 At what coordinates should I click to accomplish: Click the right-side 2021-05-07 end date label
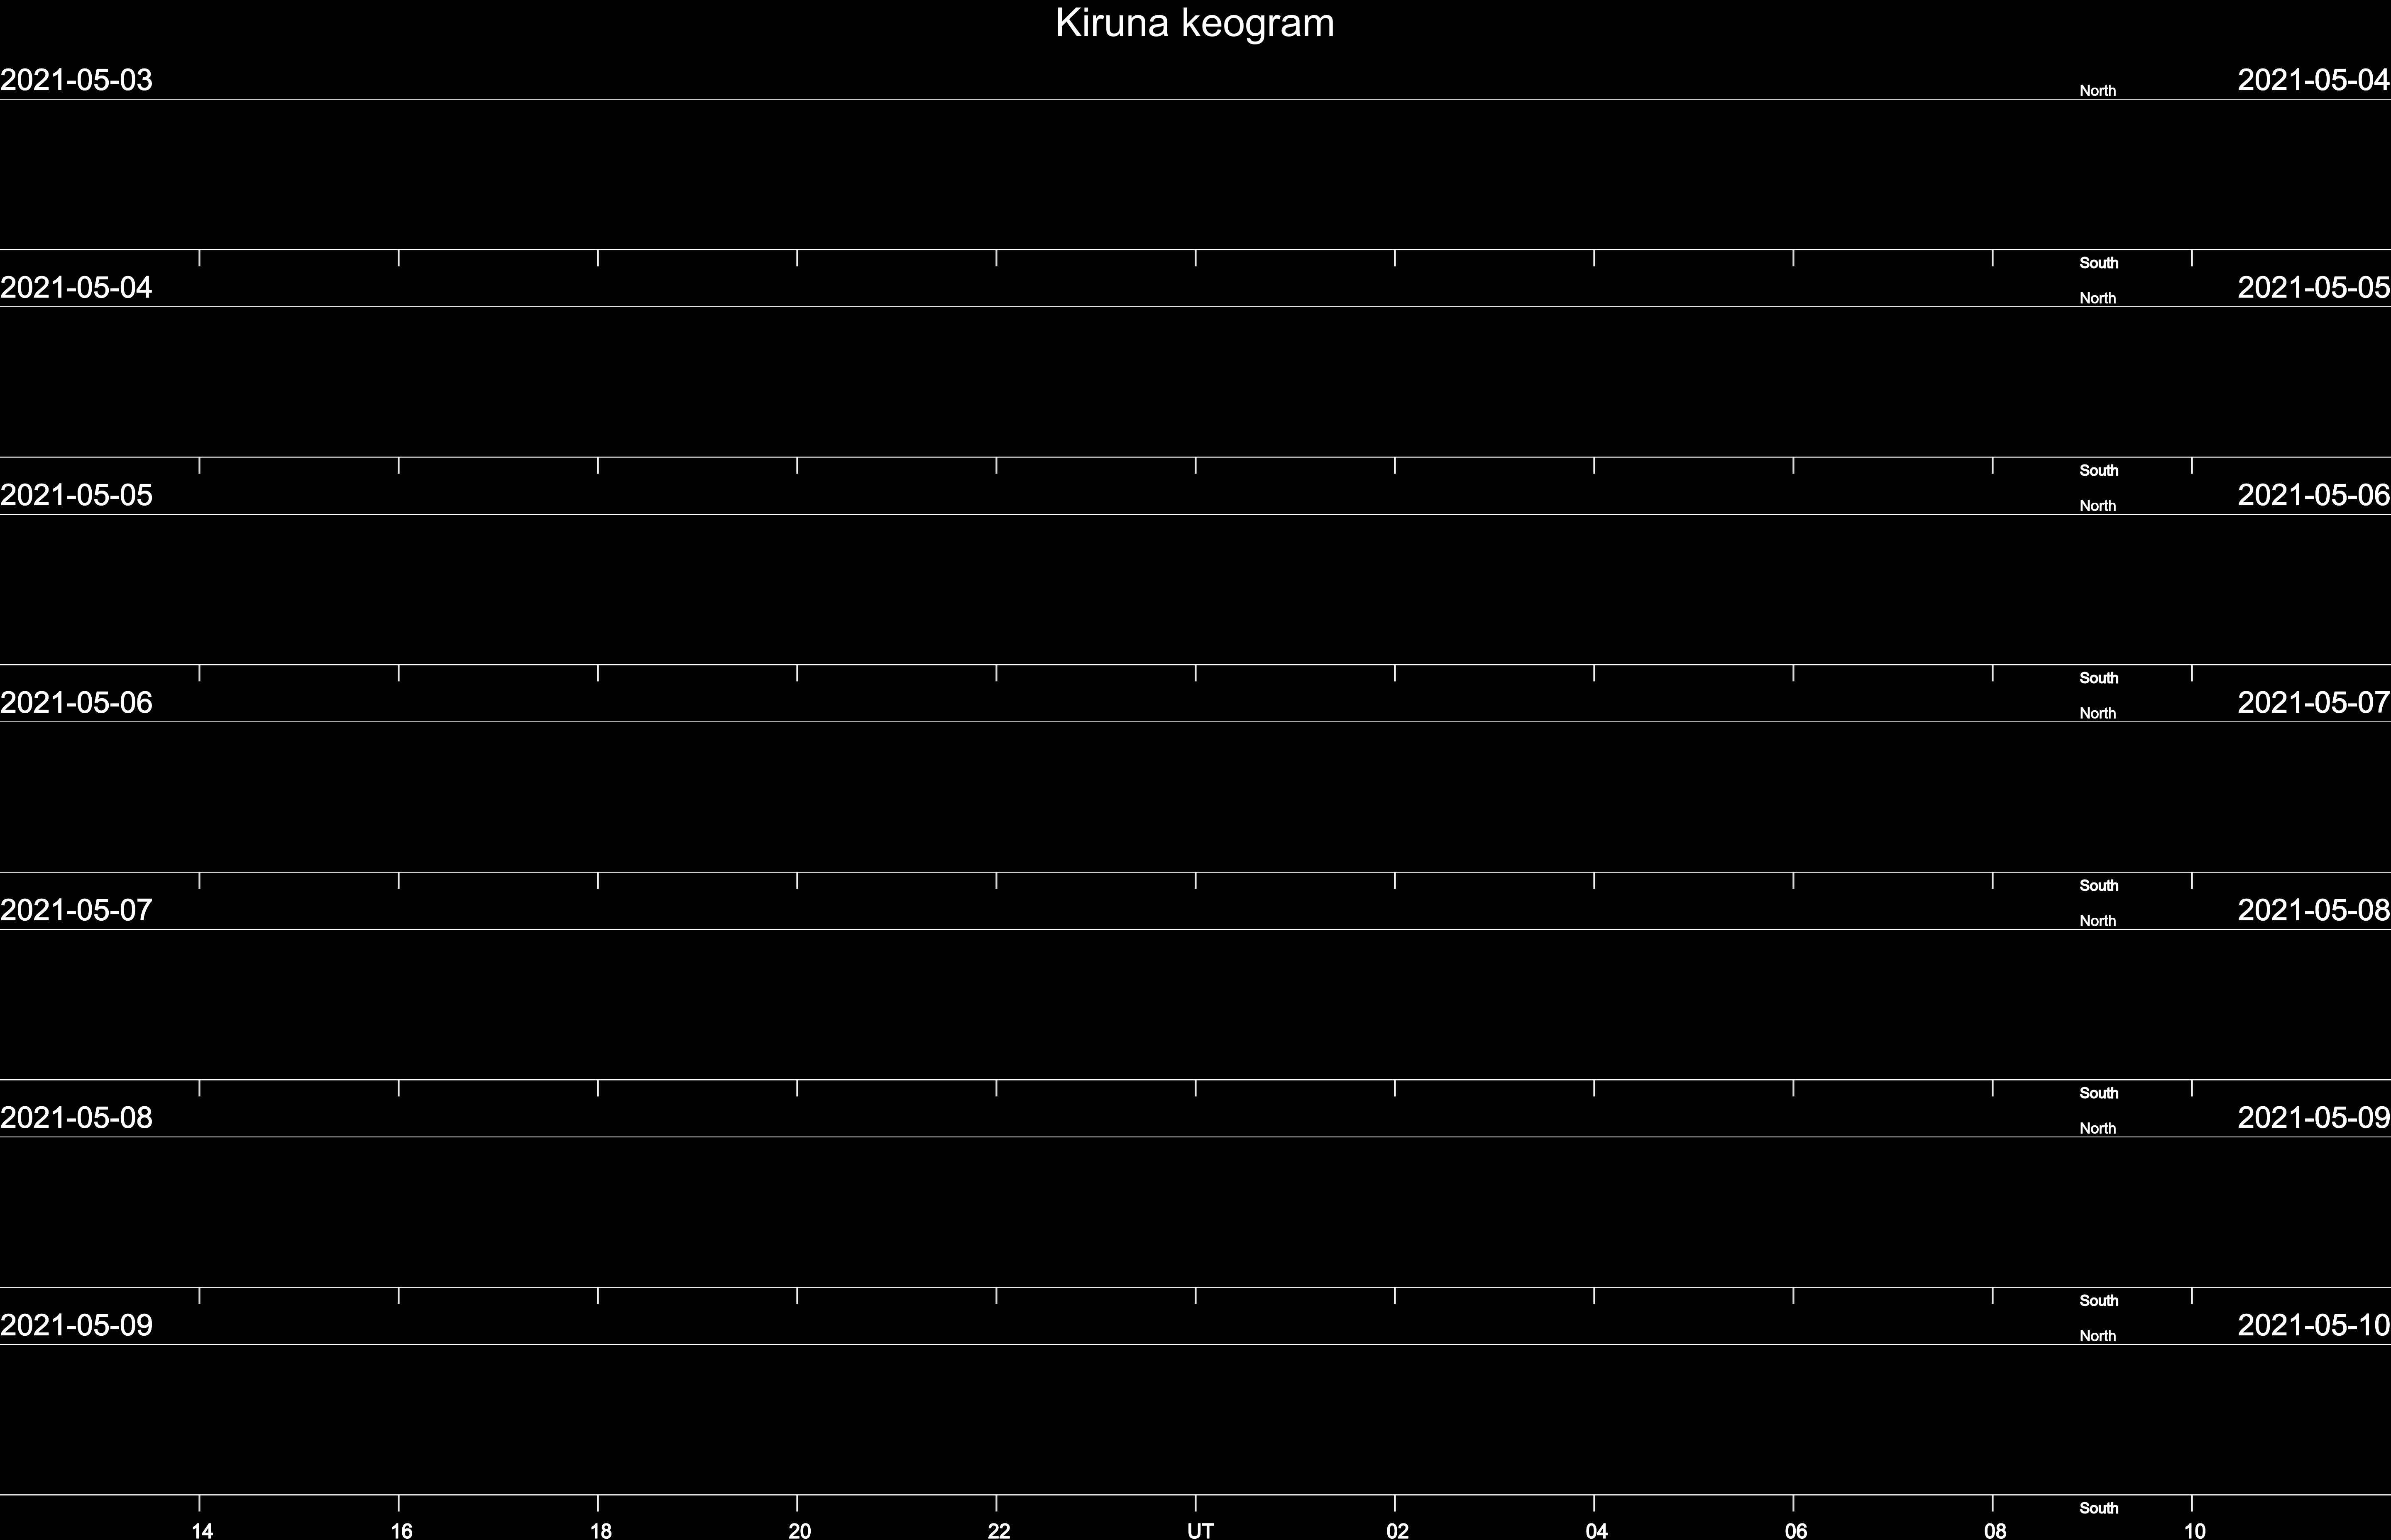point(2314,703)
